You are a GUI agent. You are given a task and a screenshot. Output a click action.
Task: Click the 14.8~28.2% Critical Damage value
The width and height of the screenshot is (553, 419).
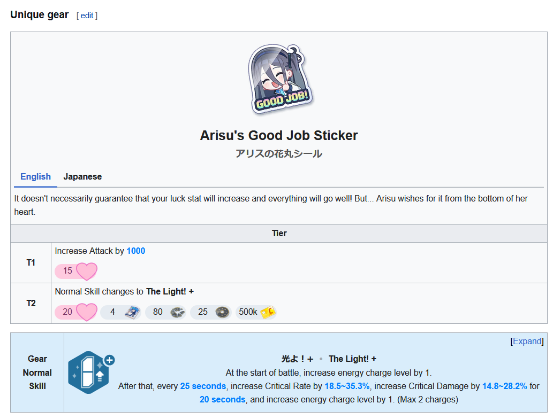coord(505,386)
